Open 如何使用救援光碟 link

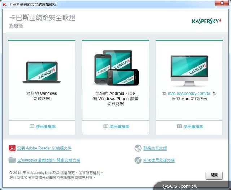point(159,160)
